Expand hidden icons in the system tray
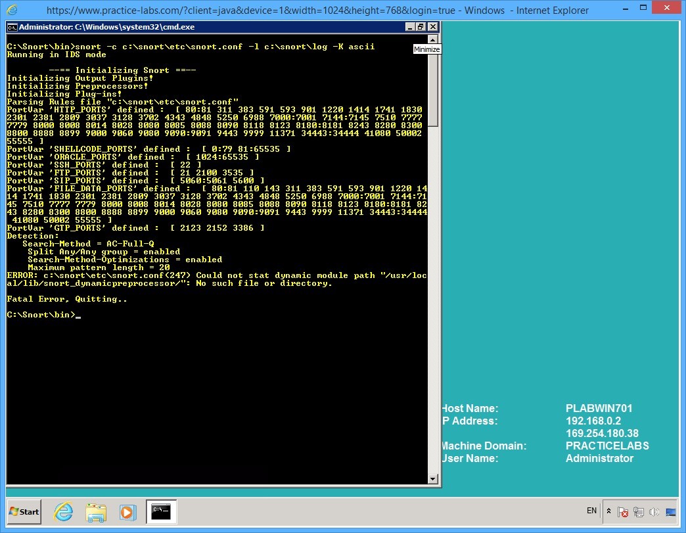686x533 pixels. point(608,511)
